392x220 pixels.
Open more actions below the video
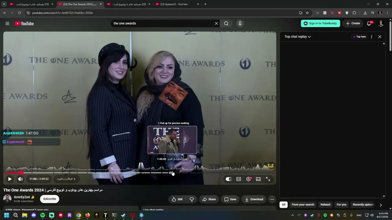coord(272,199)
